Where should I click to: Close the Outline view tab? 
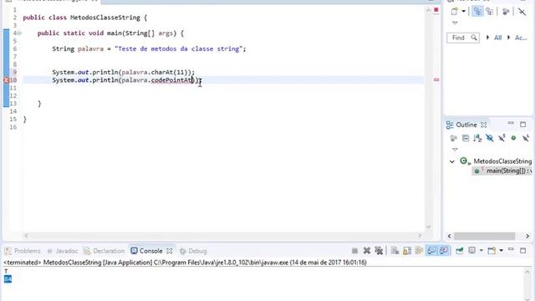[x=483, y=125]
